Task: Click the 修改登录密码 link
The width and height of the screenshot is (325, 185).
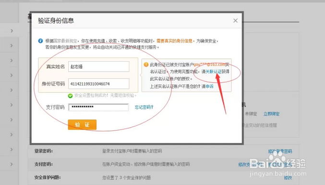Action: pyautogui.click(x=280, y=151)
